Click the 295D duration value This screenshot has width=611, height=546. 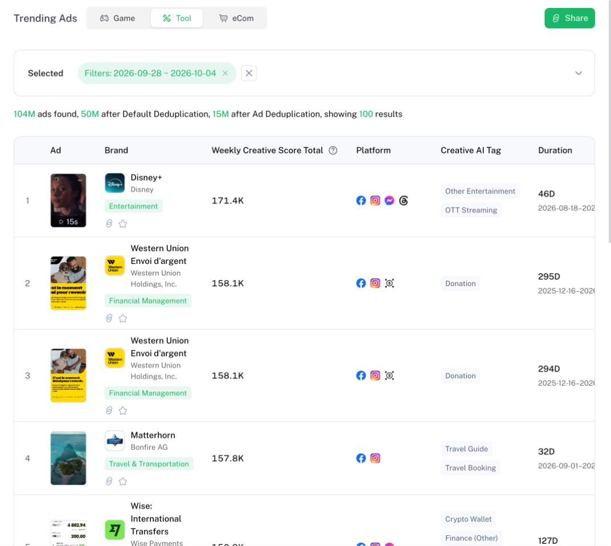click(x=549, y=277)
